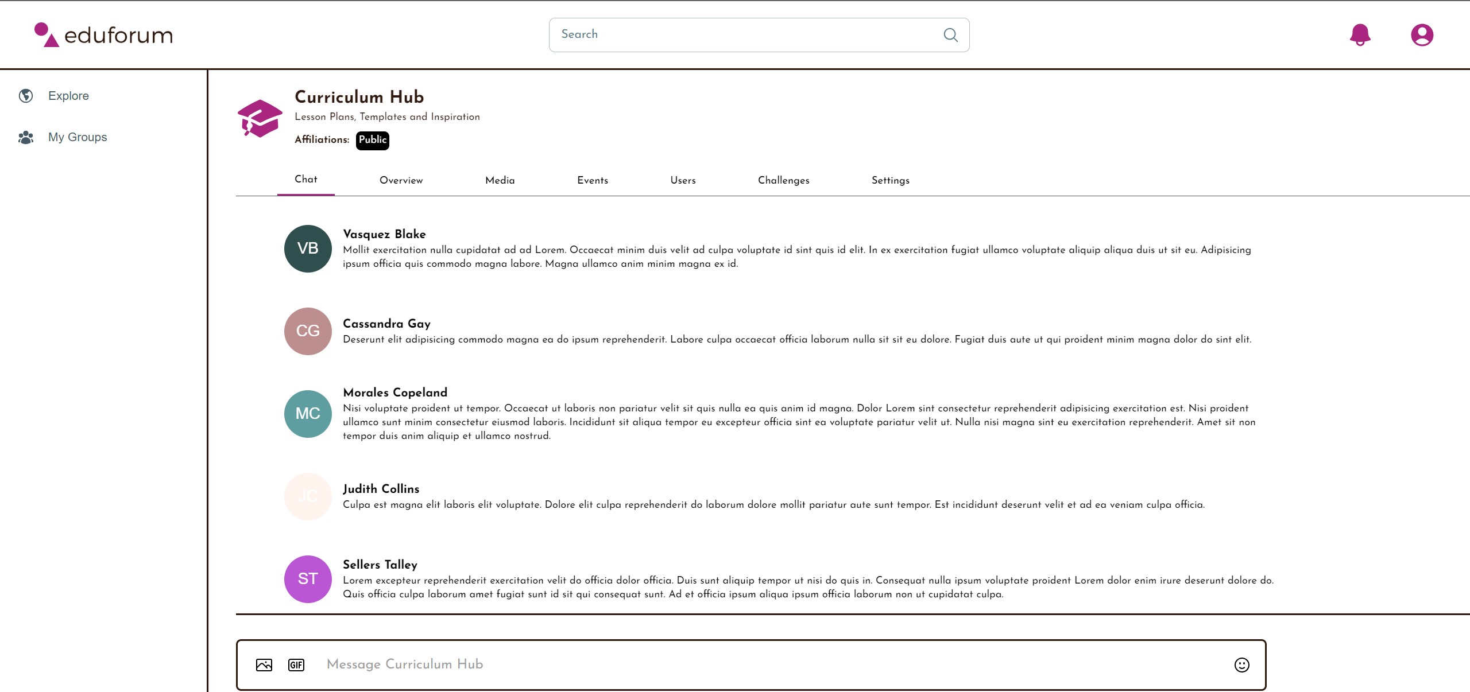
Task: Click the notifications bell icon
Action: pyautogui.click(x=1360, y=35)
